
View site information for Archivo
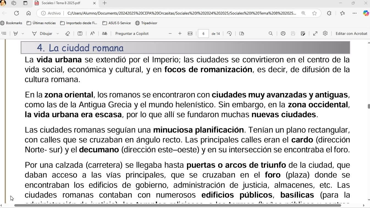[x=51, y=13]
